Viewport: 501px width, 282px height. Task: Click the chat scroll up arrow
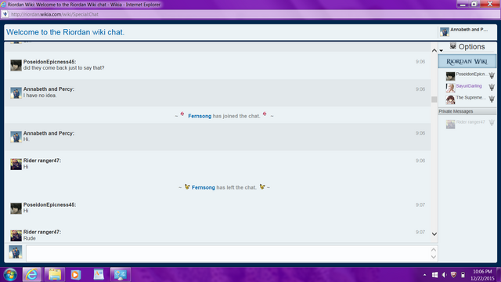(x=434, y=50)
